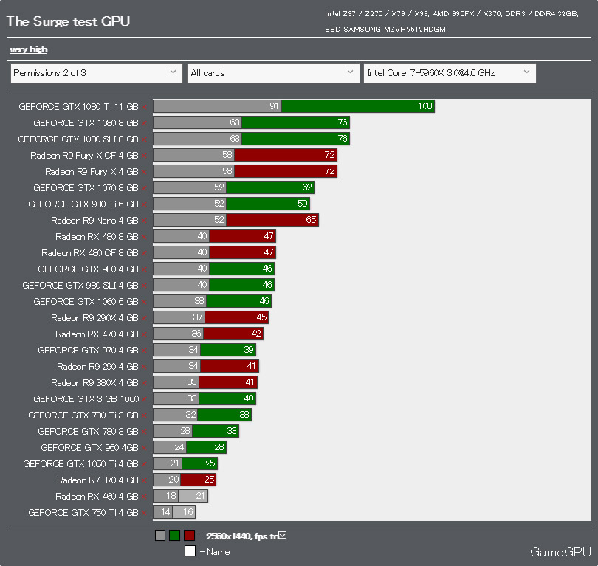Toggle the white Name legend box

point(190,551)
